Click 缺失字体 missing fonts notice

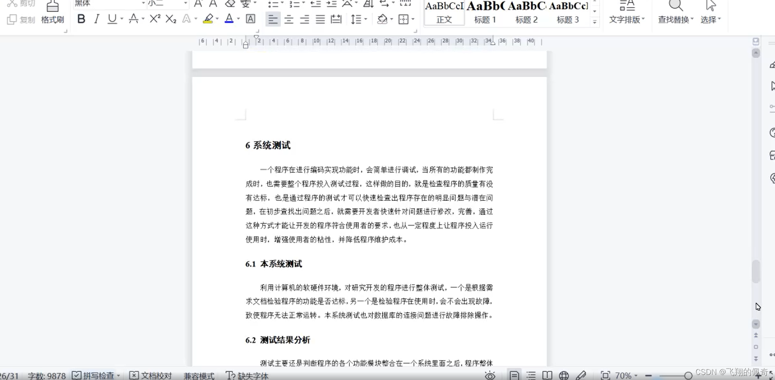click(x=247, y=376)
